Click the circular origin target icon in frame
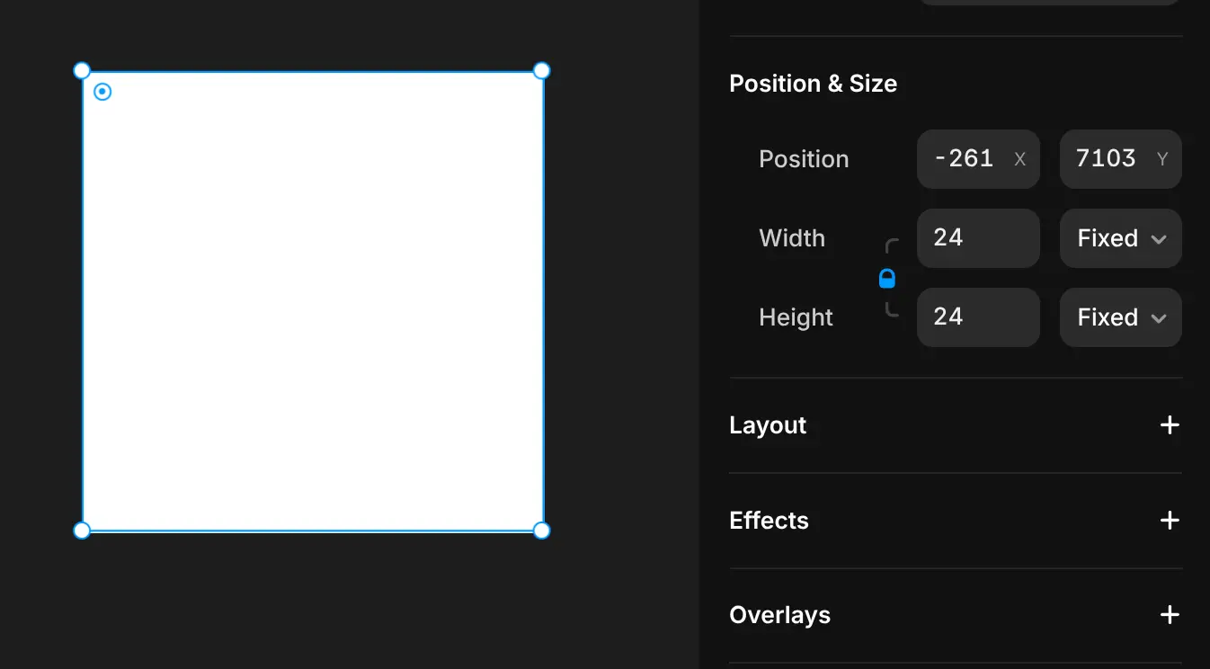The image size is (1210, 669). click(102, 92)
